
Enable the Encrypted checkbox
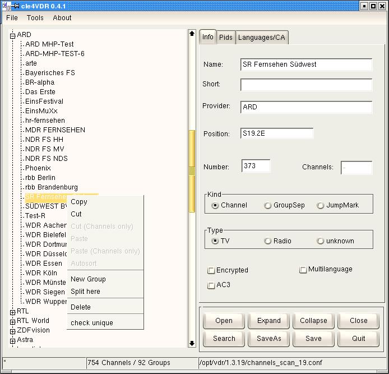tap(211, 270)
